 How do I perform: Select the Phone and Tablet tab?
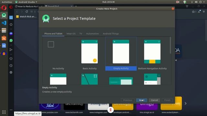[x=53, y=34]
